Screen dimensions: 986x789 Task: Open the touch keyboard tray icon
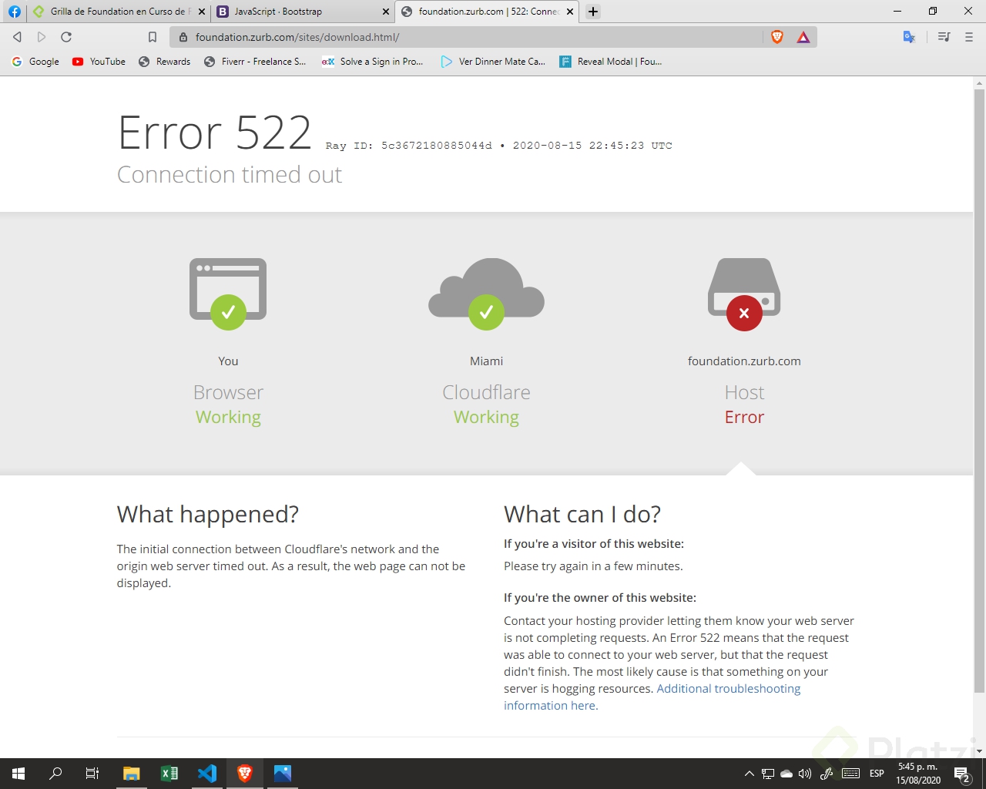[x=851, y=774]
